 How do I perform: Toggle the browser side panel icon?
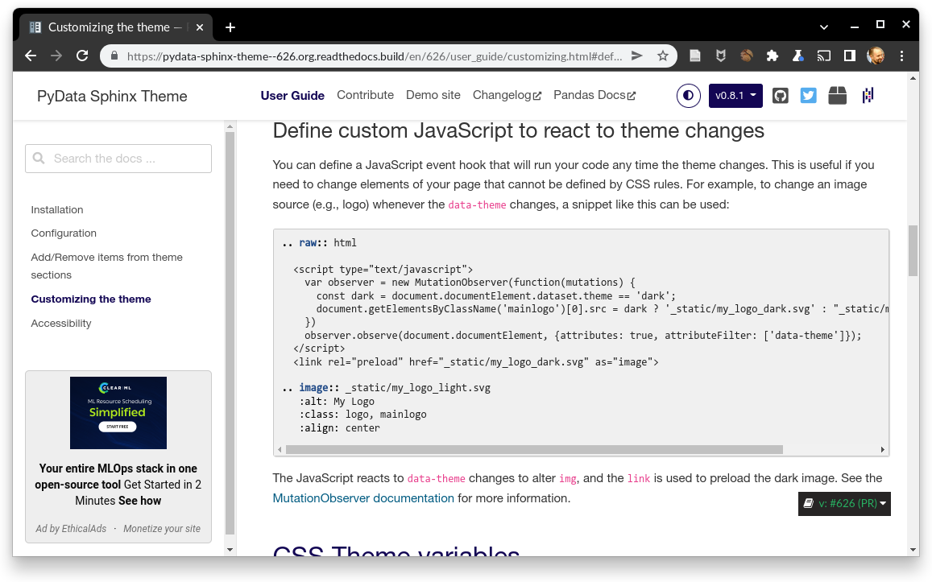pyautogui.click(x=849, y=56)
